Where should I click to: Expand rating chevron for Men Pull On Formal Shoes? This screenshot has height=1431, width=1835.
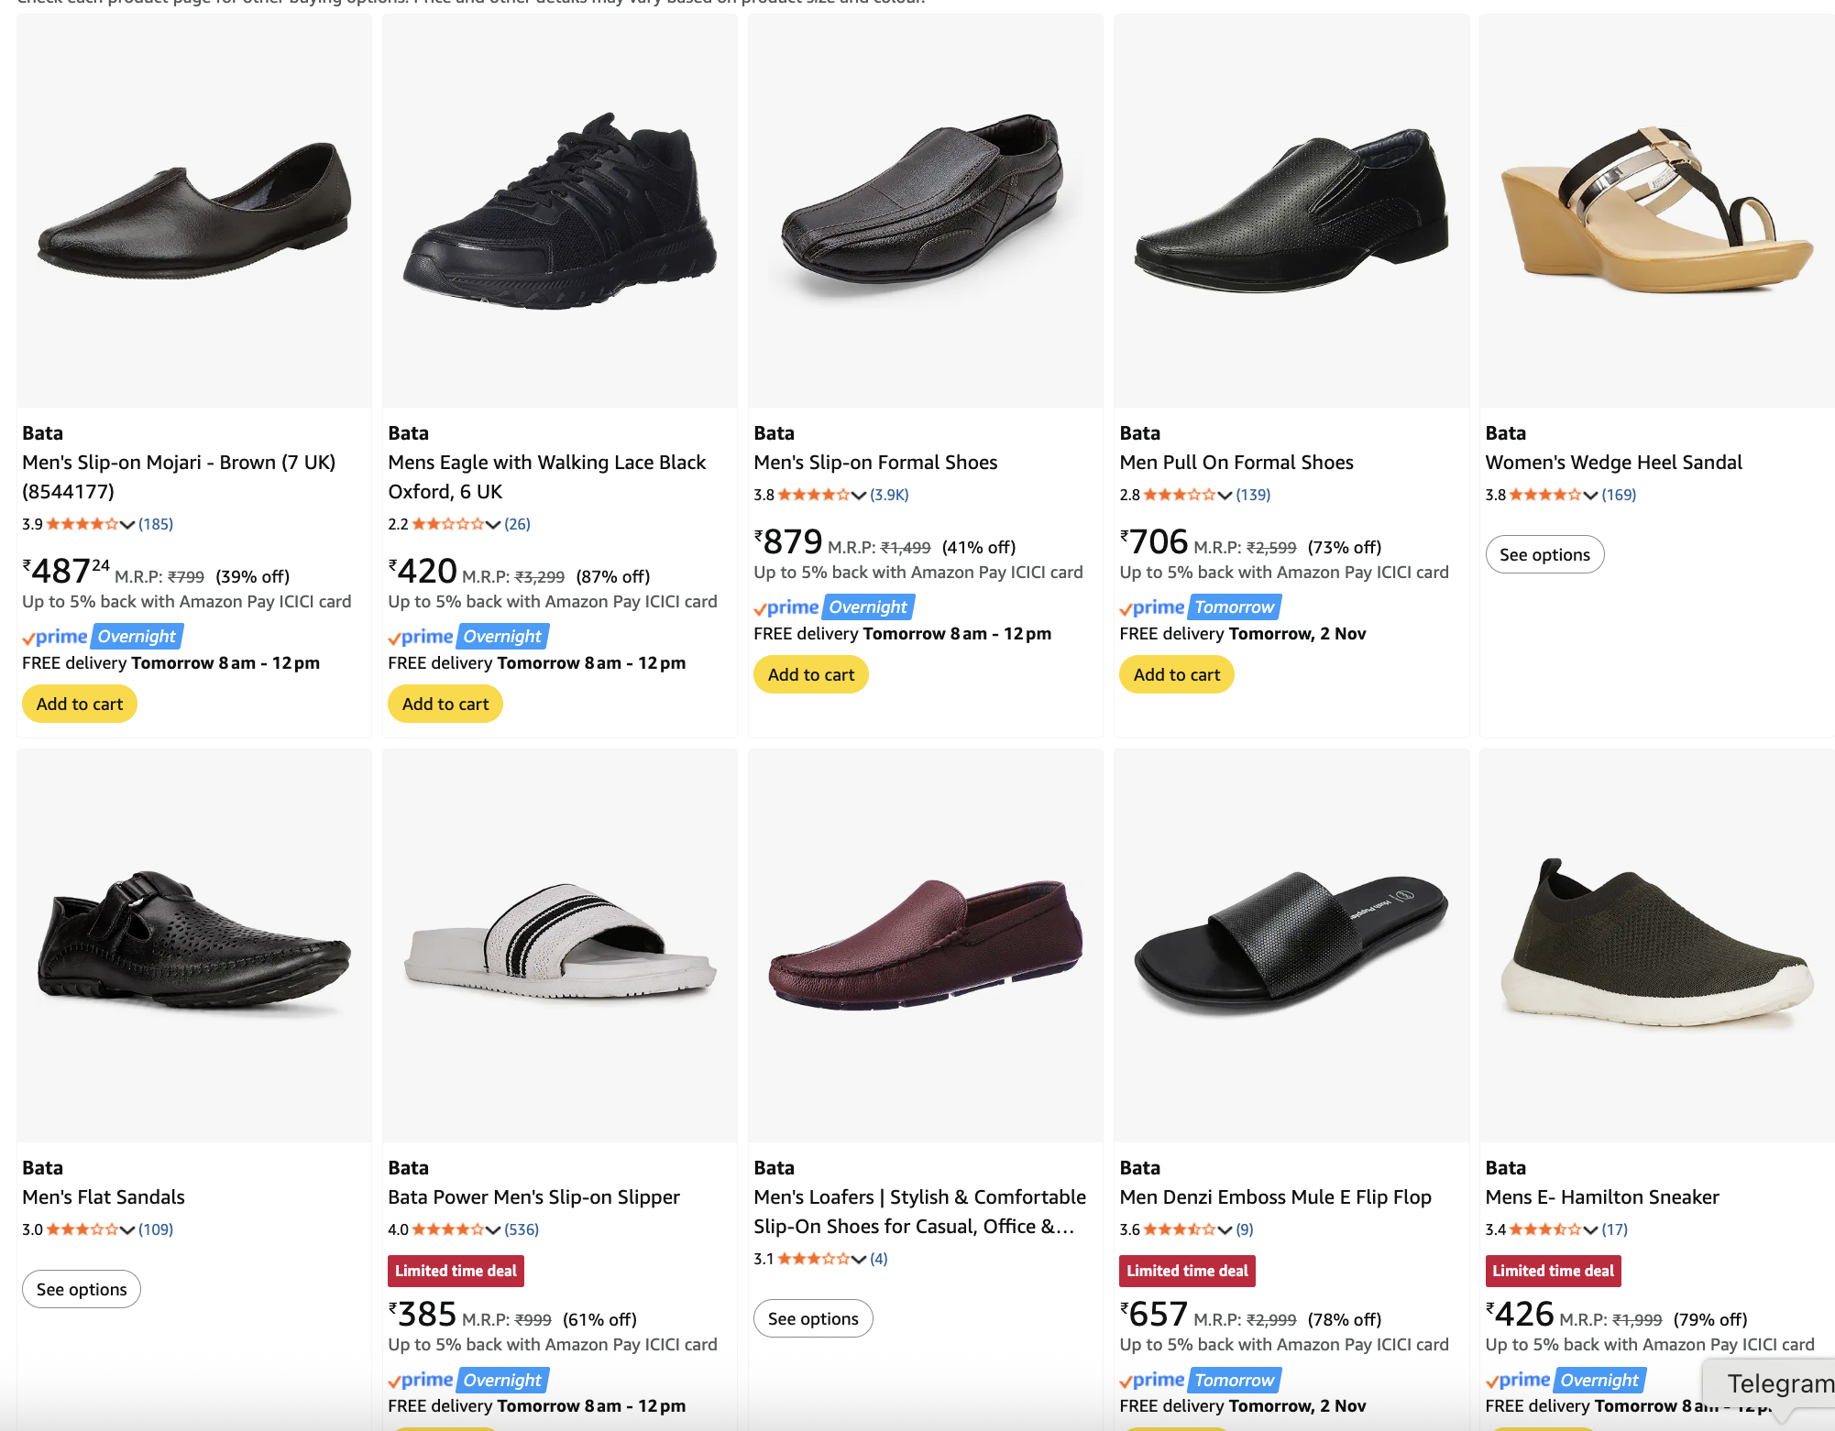click(1225, 495)
